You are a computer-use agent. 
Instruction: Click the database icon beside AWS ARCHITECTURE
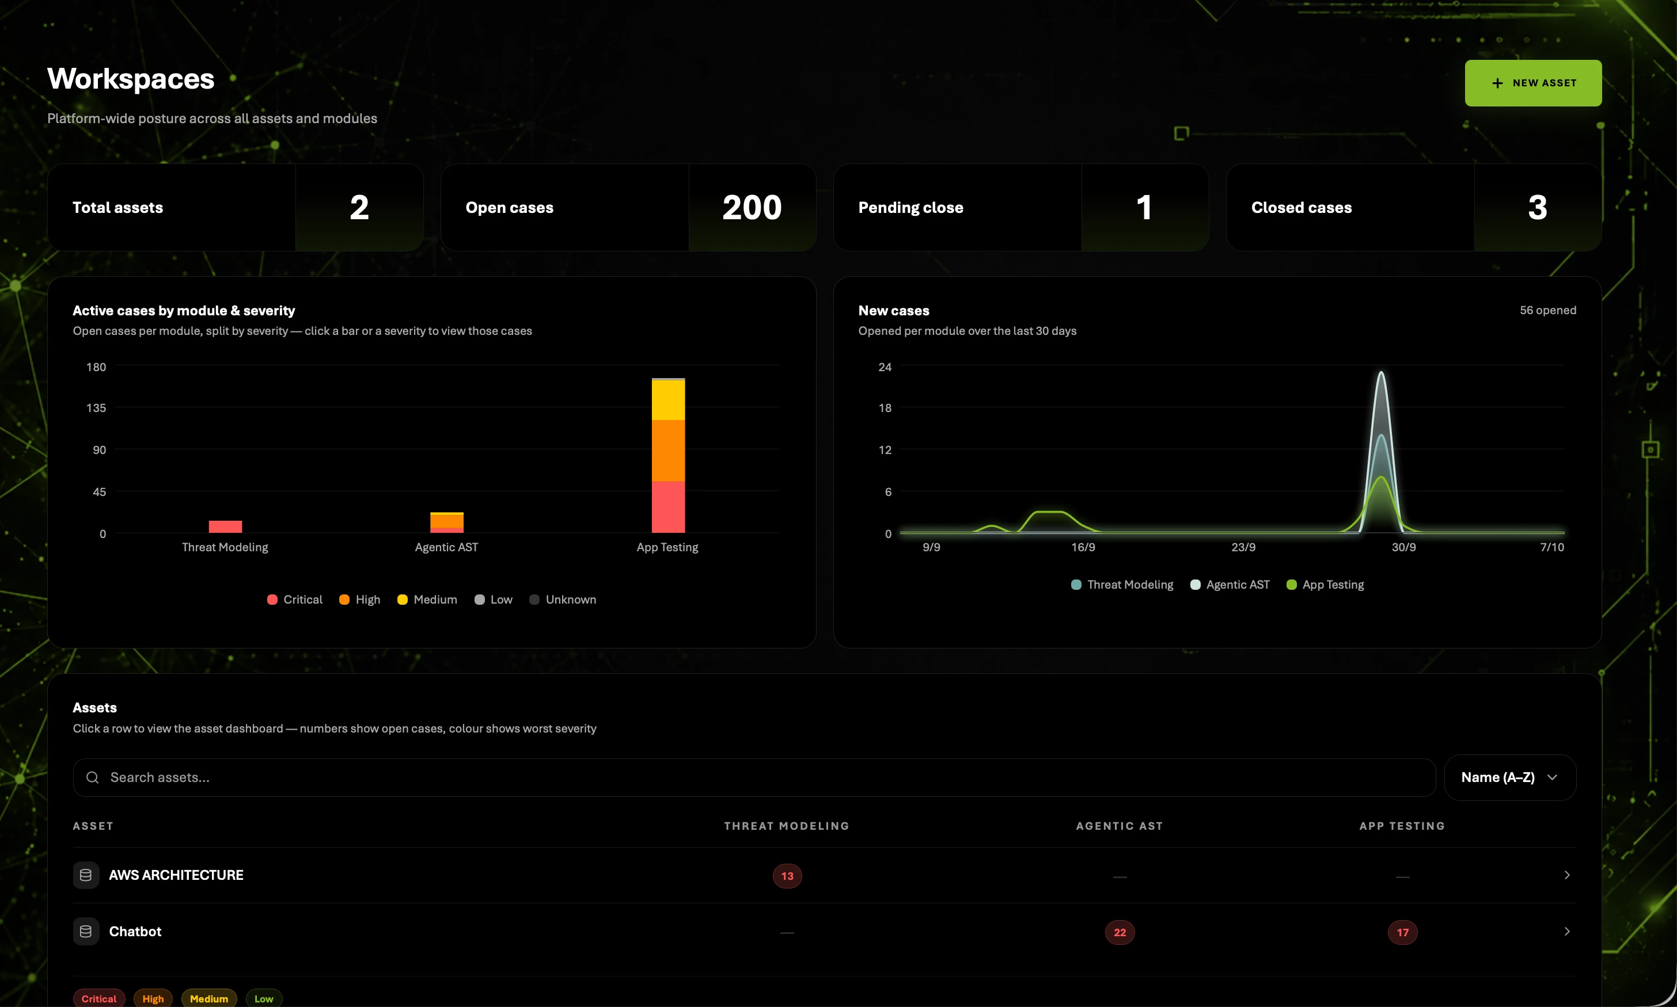[x=86, y=875]
